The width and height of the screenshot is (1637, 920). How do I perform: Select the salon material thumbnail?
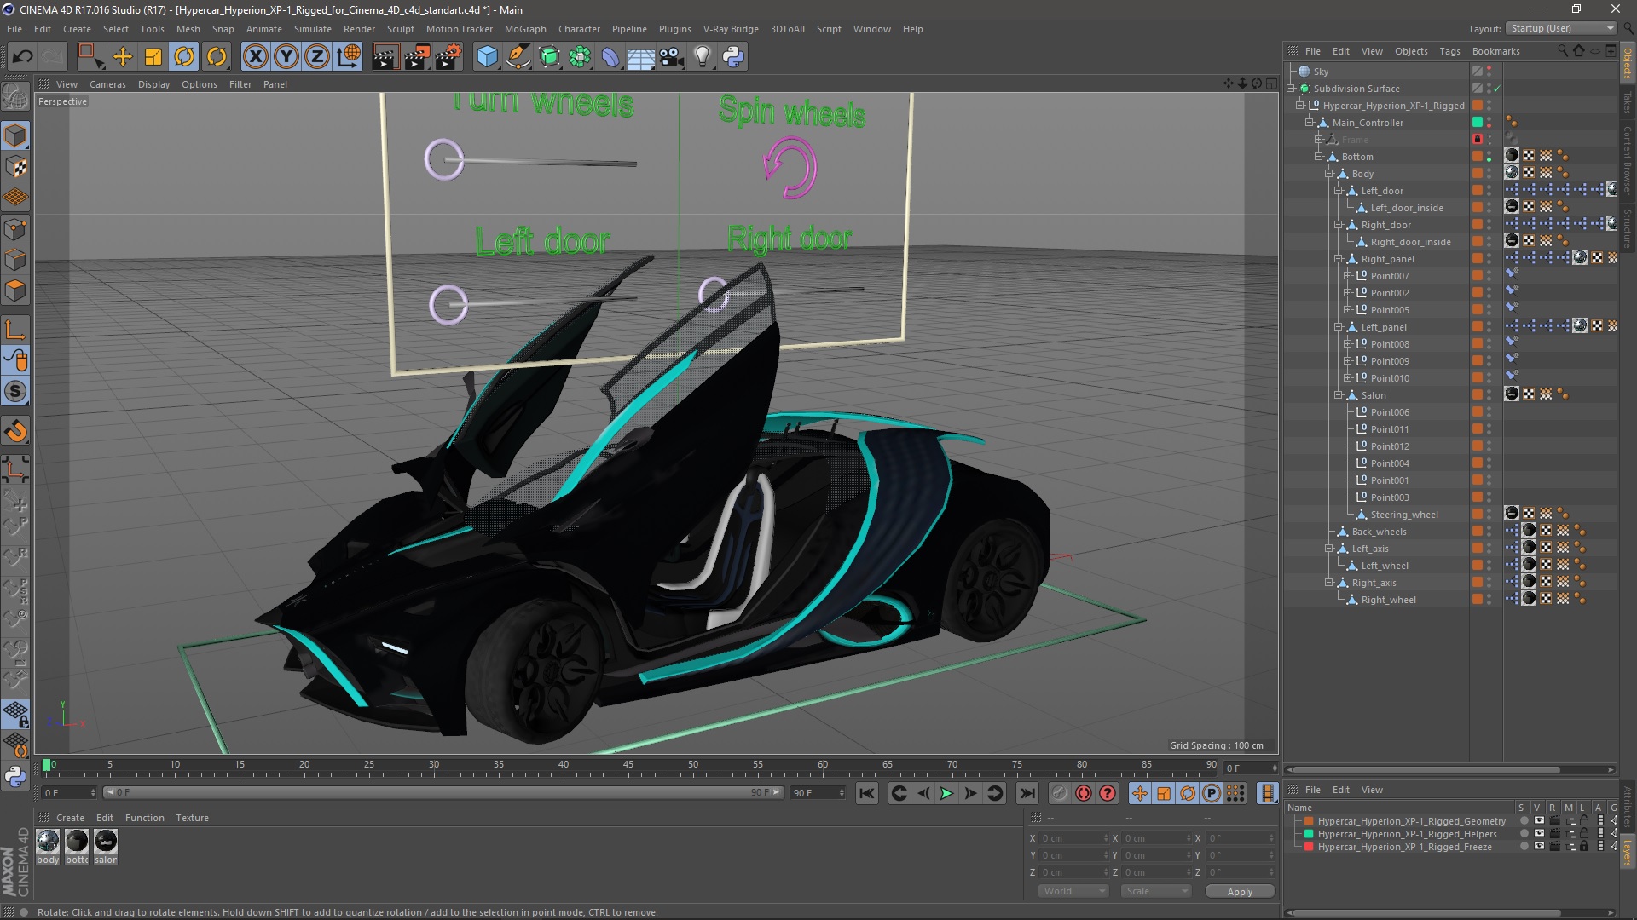[x=106, y=842]
